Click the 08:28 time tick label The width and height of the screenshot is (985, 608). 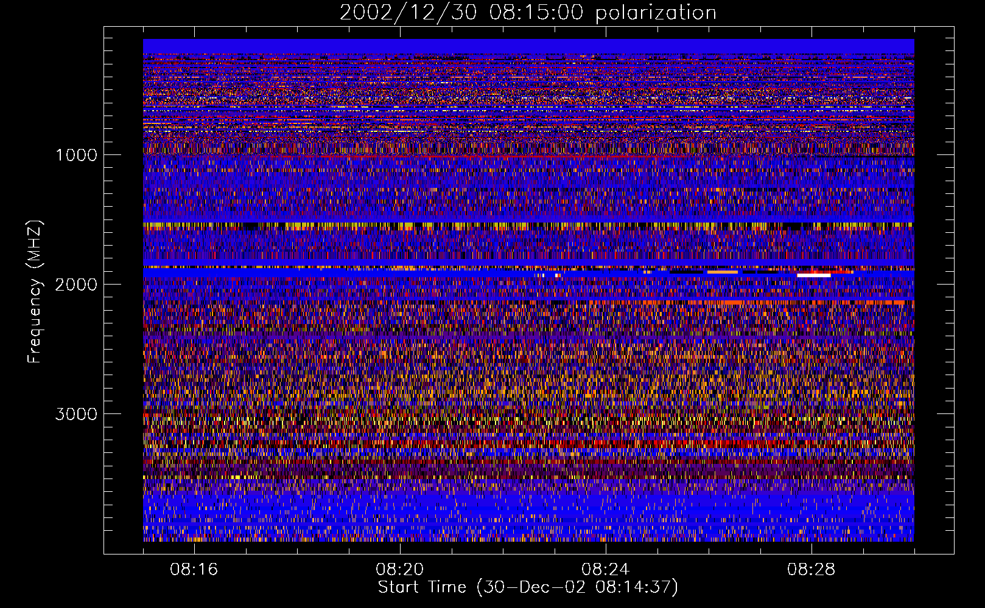pyautogui.click(x=811, y=570)
